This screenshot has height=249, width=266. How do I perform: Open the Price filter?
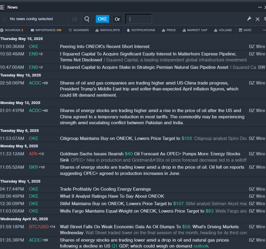pyautogui.click(x=169, y=30)
